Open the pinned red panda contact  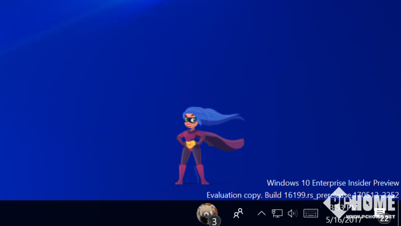coord(207,213)
